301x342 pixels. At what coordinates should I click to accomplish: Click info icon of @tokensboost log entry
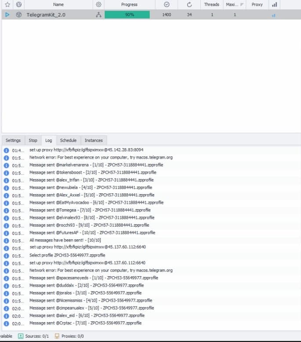click(x=6, y=173)
